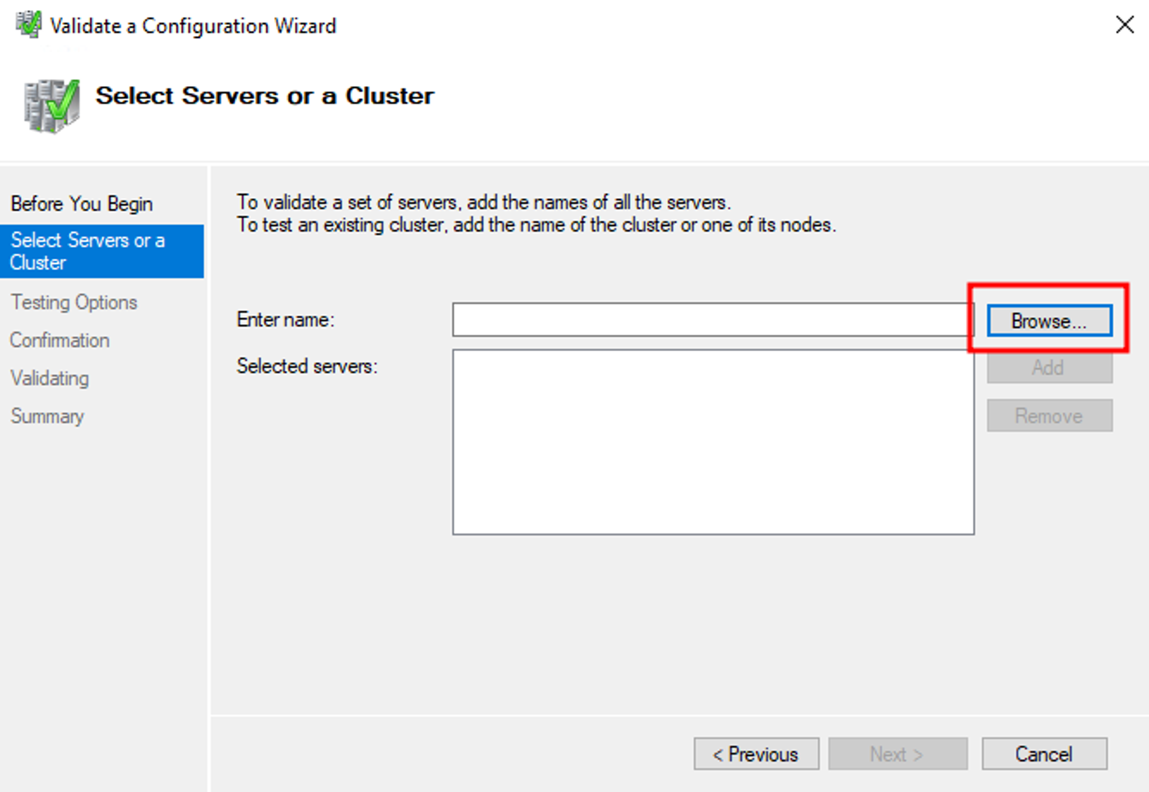Click the Enter name label

tap(285, 320)
